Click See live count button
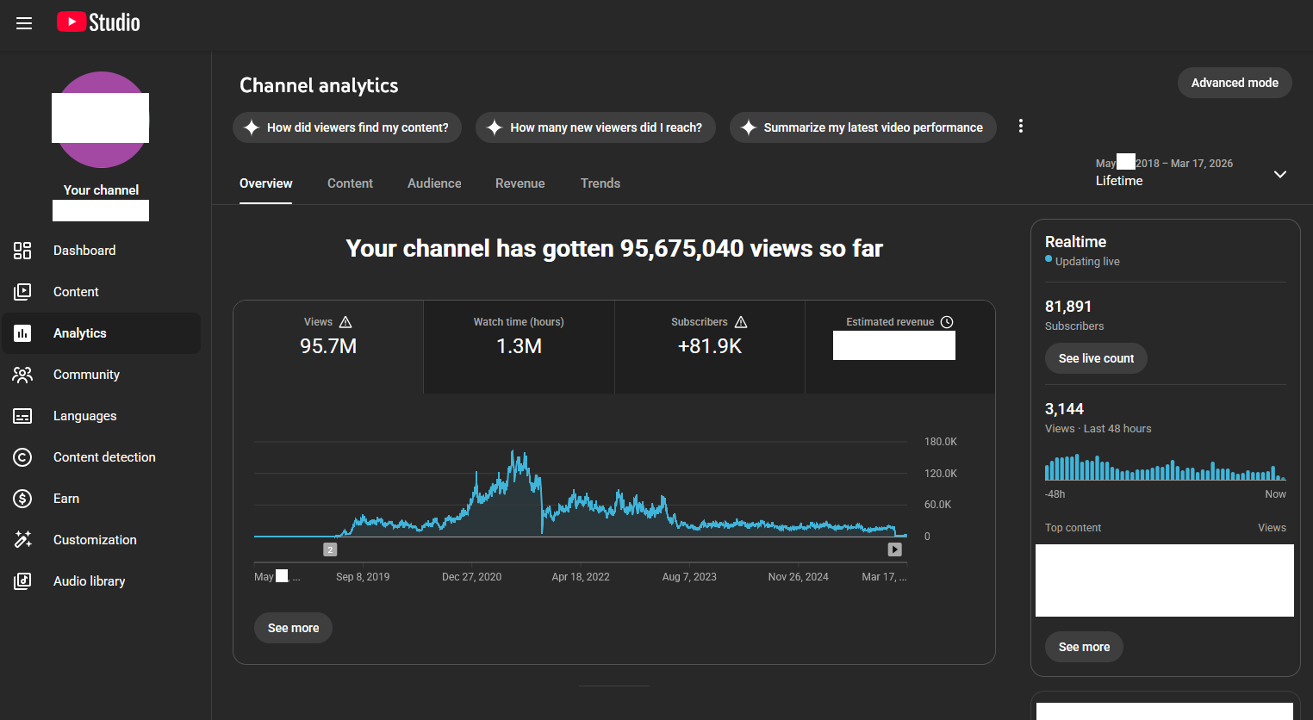Screen dimensions: 1313x720 coord(1096,358)
